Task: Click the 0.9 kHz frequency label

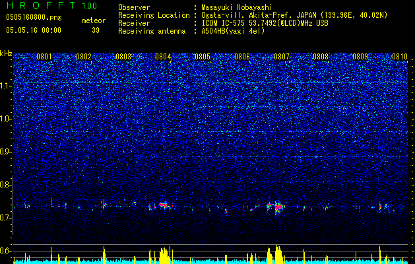Action: (6, 152)
